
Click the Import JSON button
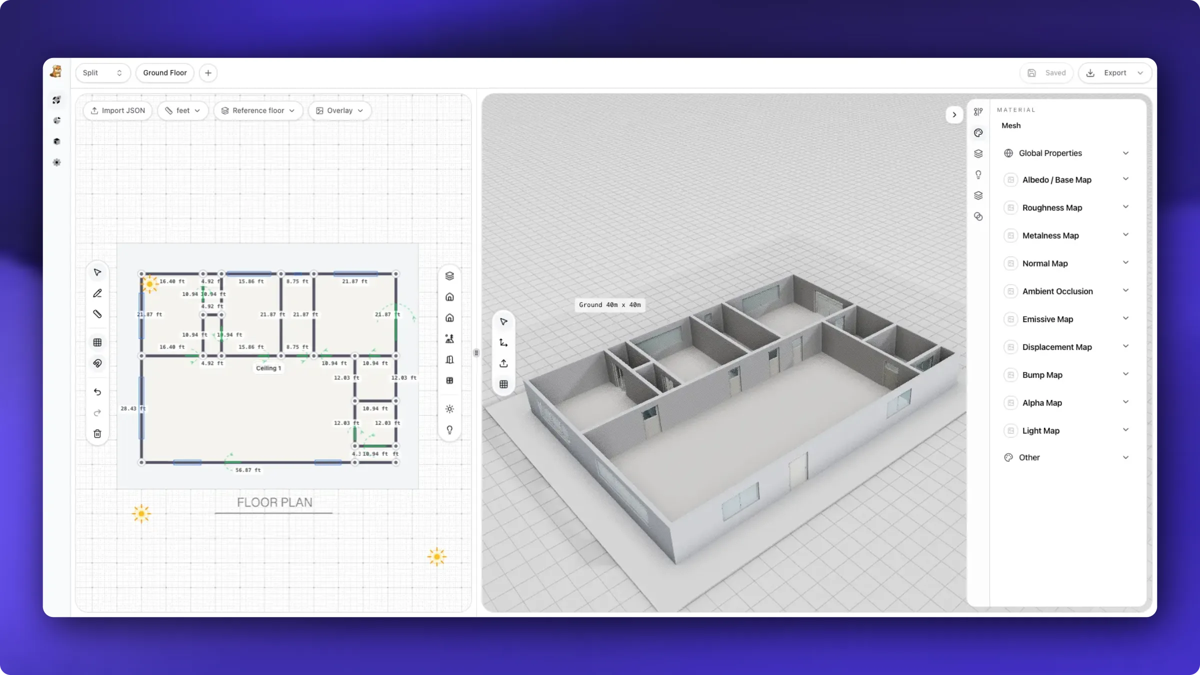(117, 110)
